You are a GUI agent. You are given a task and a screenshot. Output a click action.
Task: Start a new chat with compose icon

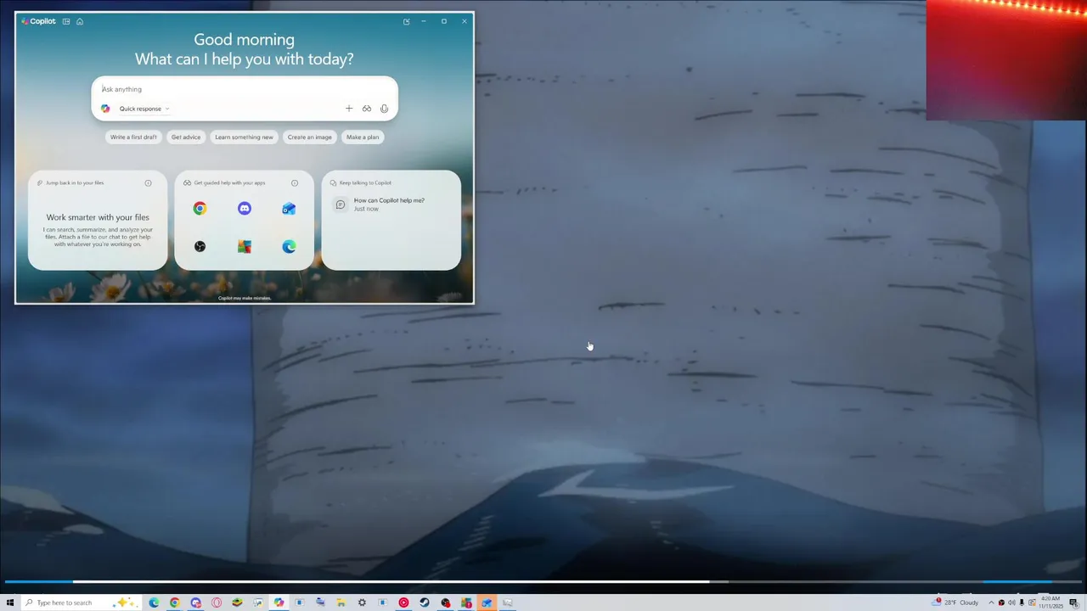(x=407, y=21)
